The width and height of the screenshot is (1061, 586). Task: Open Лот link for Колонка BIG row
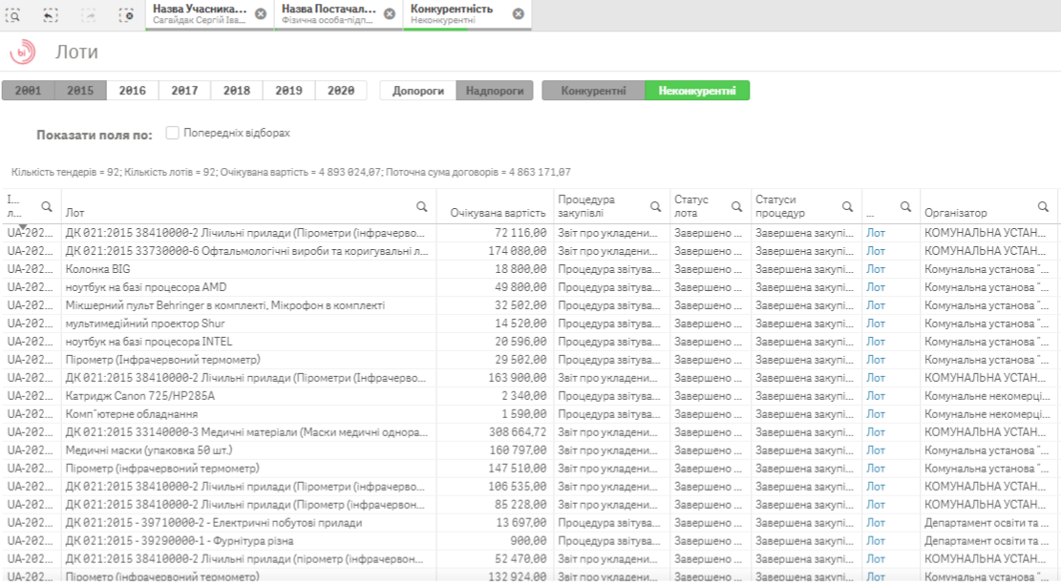(876, 269)
